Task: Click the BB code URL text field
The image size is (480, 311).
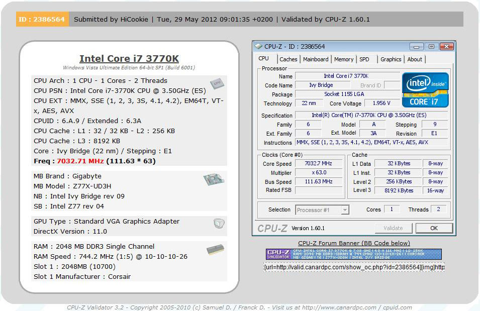Action: (x=354, y=267)
